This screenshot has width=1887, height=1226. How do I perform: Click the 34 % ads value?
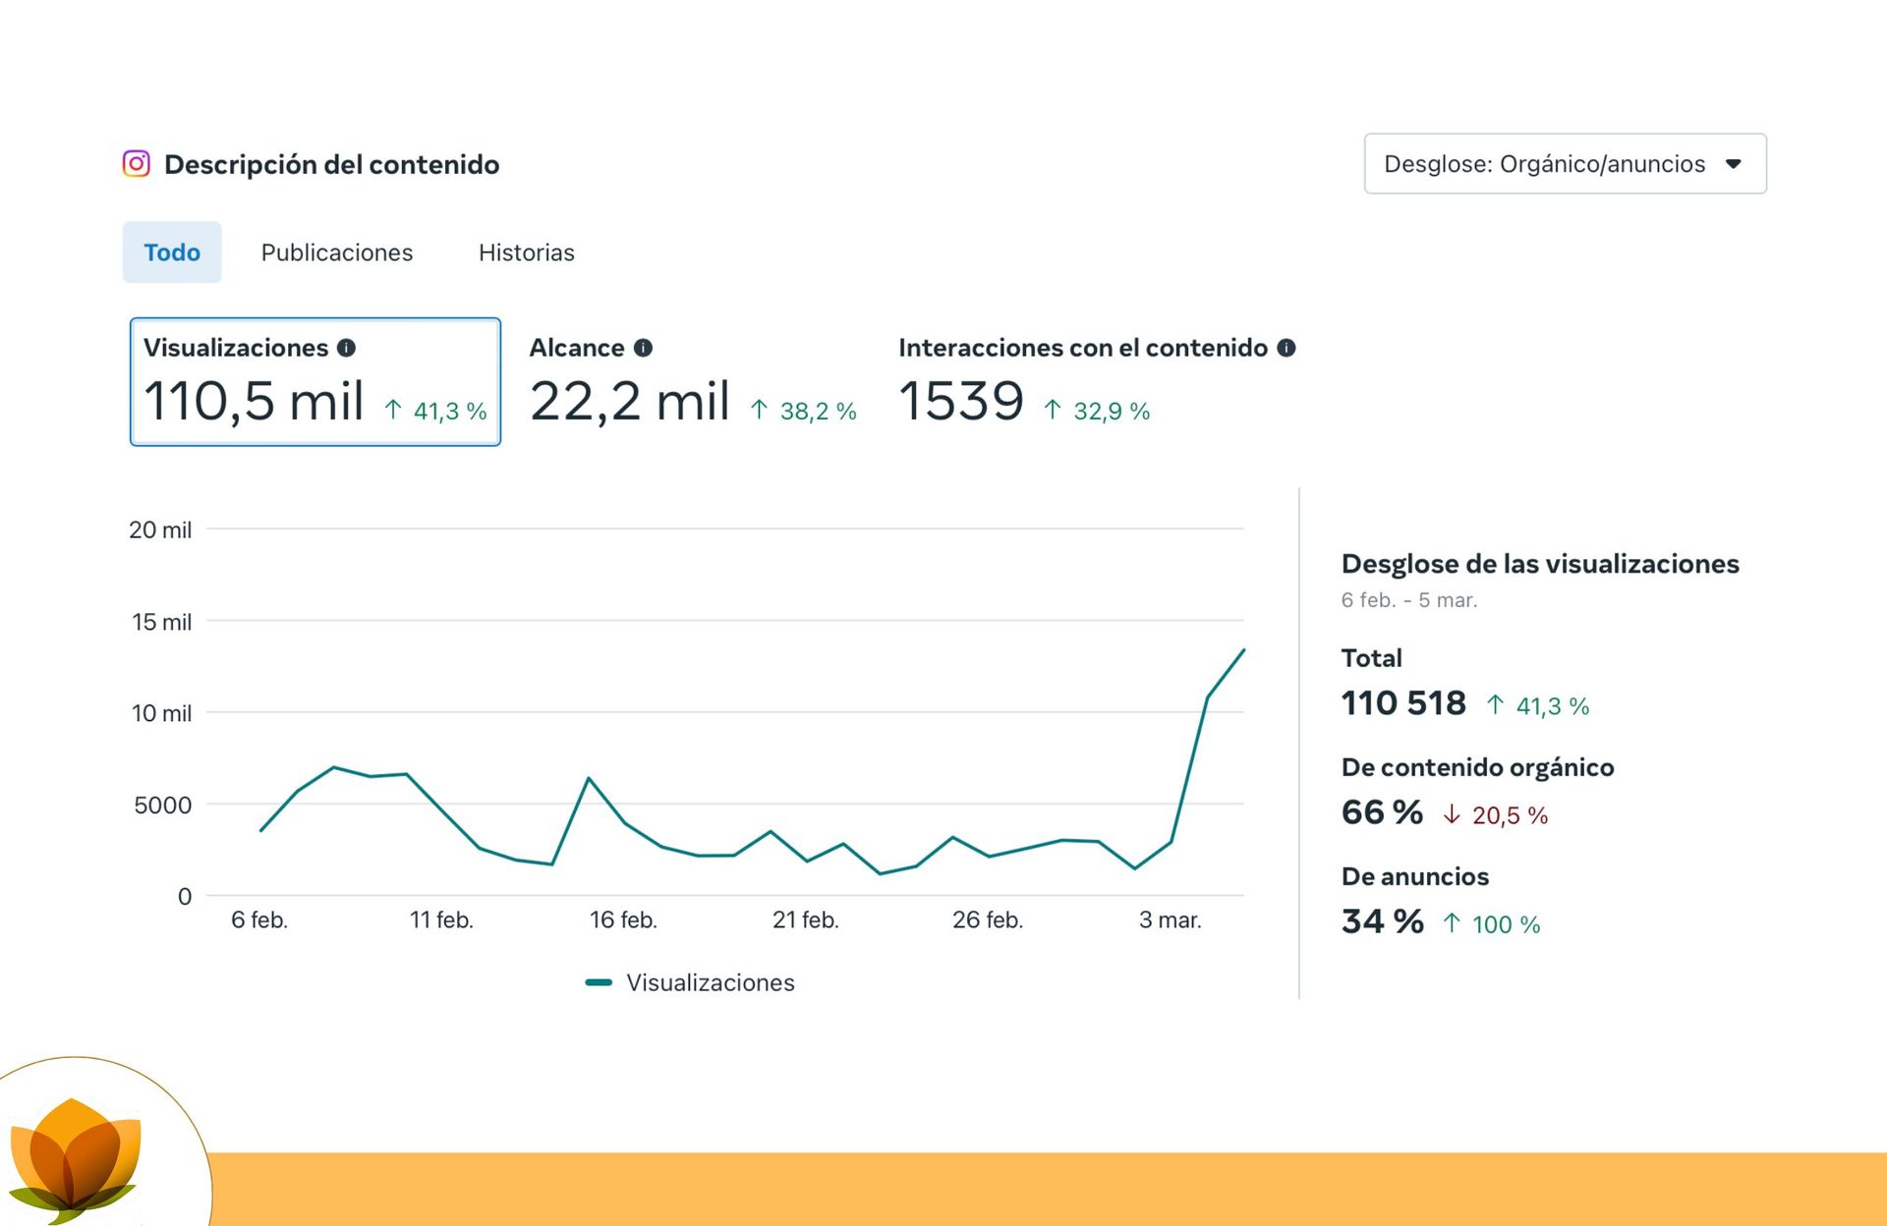[1382, 921]
